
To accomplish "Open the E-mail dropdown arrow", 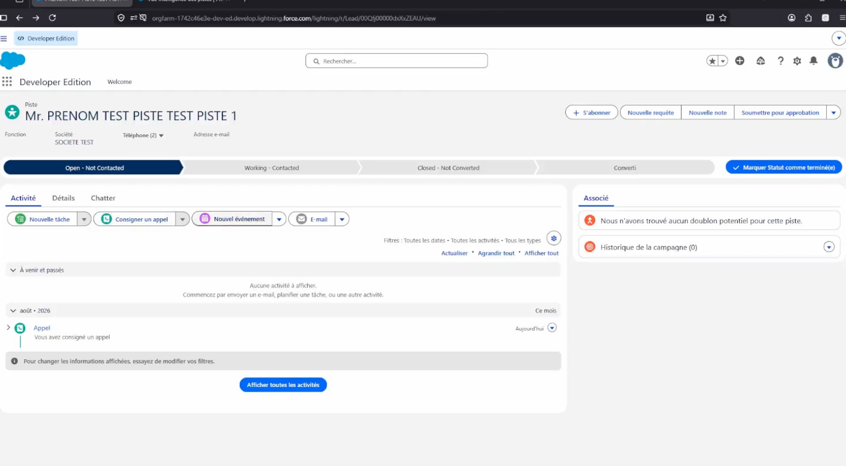I will click(x=342, y=219).
